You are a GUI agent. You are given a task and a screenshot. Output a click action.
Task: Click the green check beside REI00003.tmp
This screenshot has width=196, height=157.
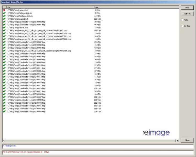tap(4, 45)
